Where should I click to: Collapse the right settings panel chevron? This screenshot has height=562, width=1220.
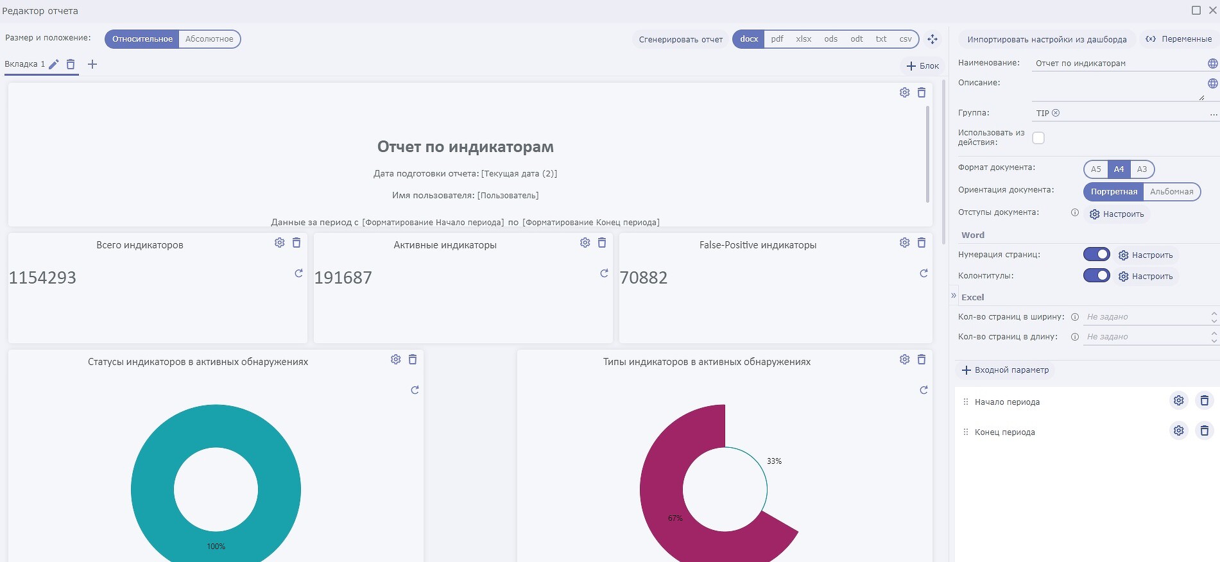click(953, 295)
